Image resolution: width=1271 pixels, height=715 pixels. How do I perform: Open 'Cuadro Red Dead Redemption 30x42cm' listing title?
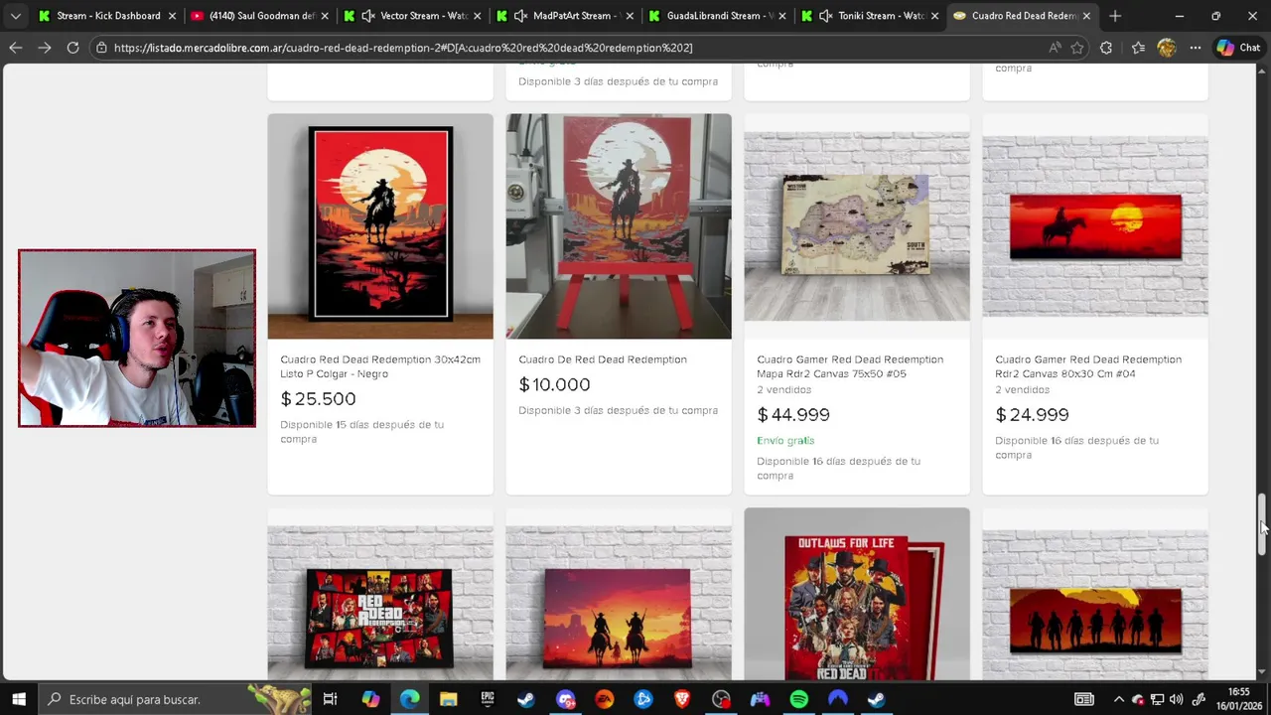coord(380,366)
